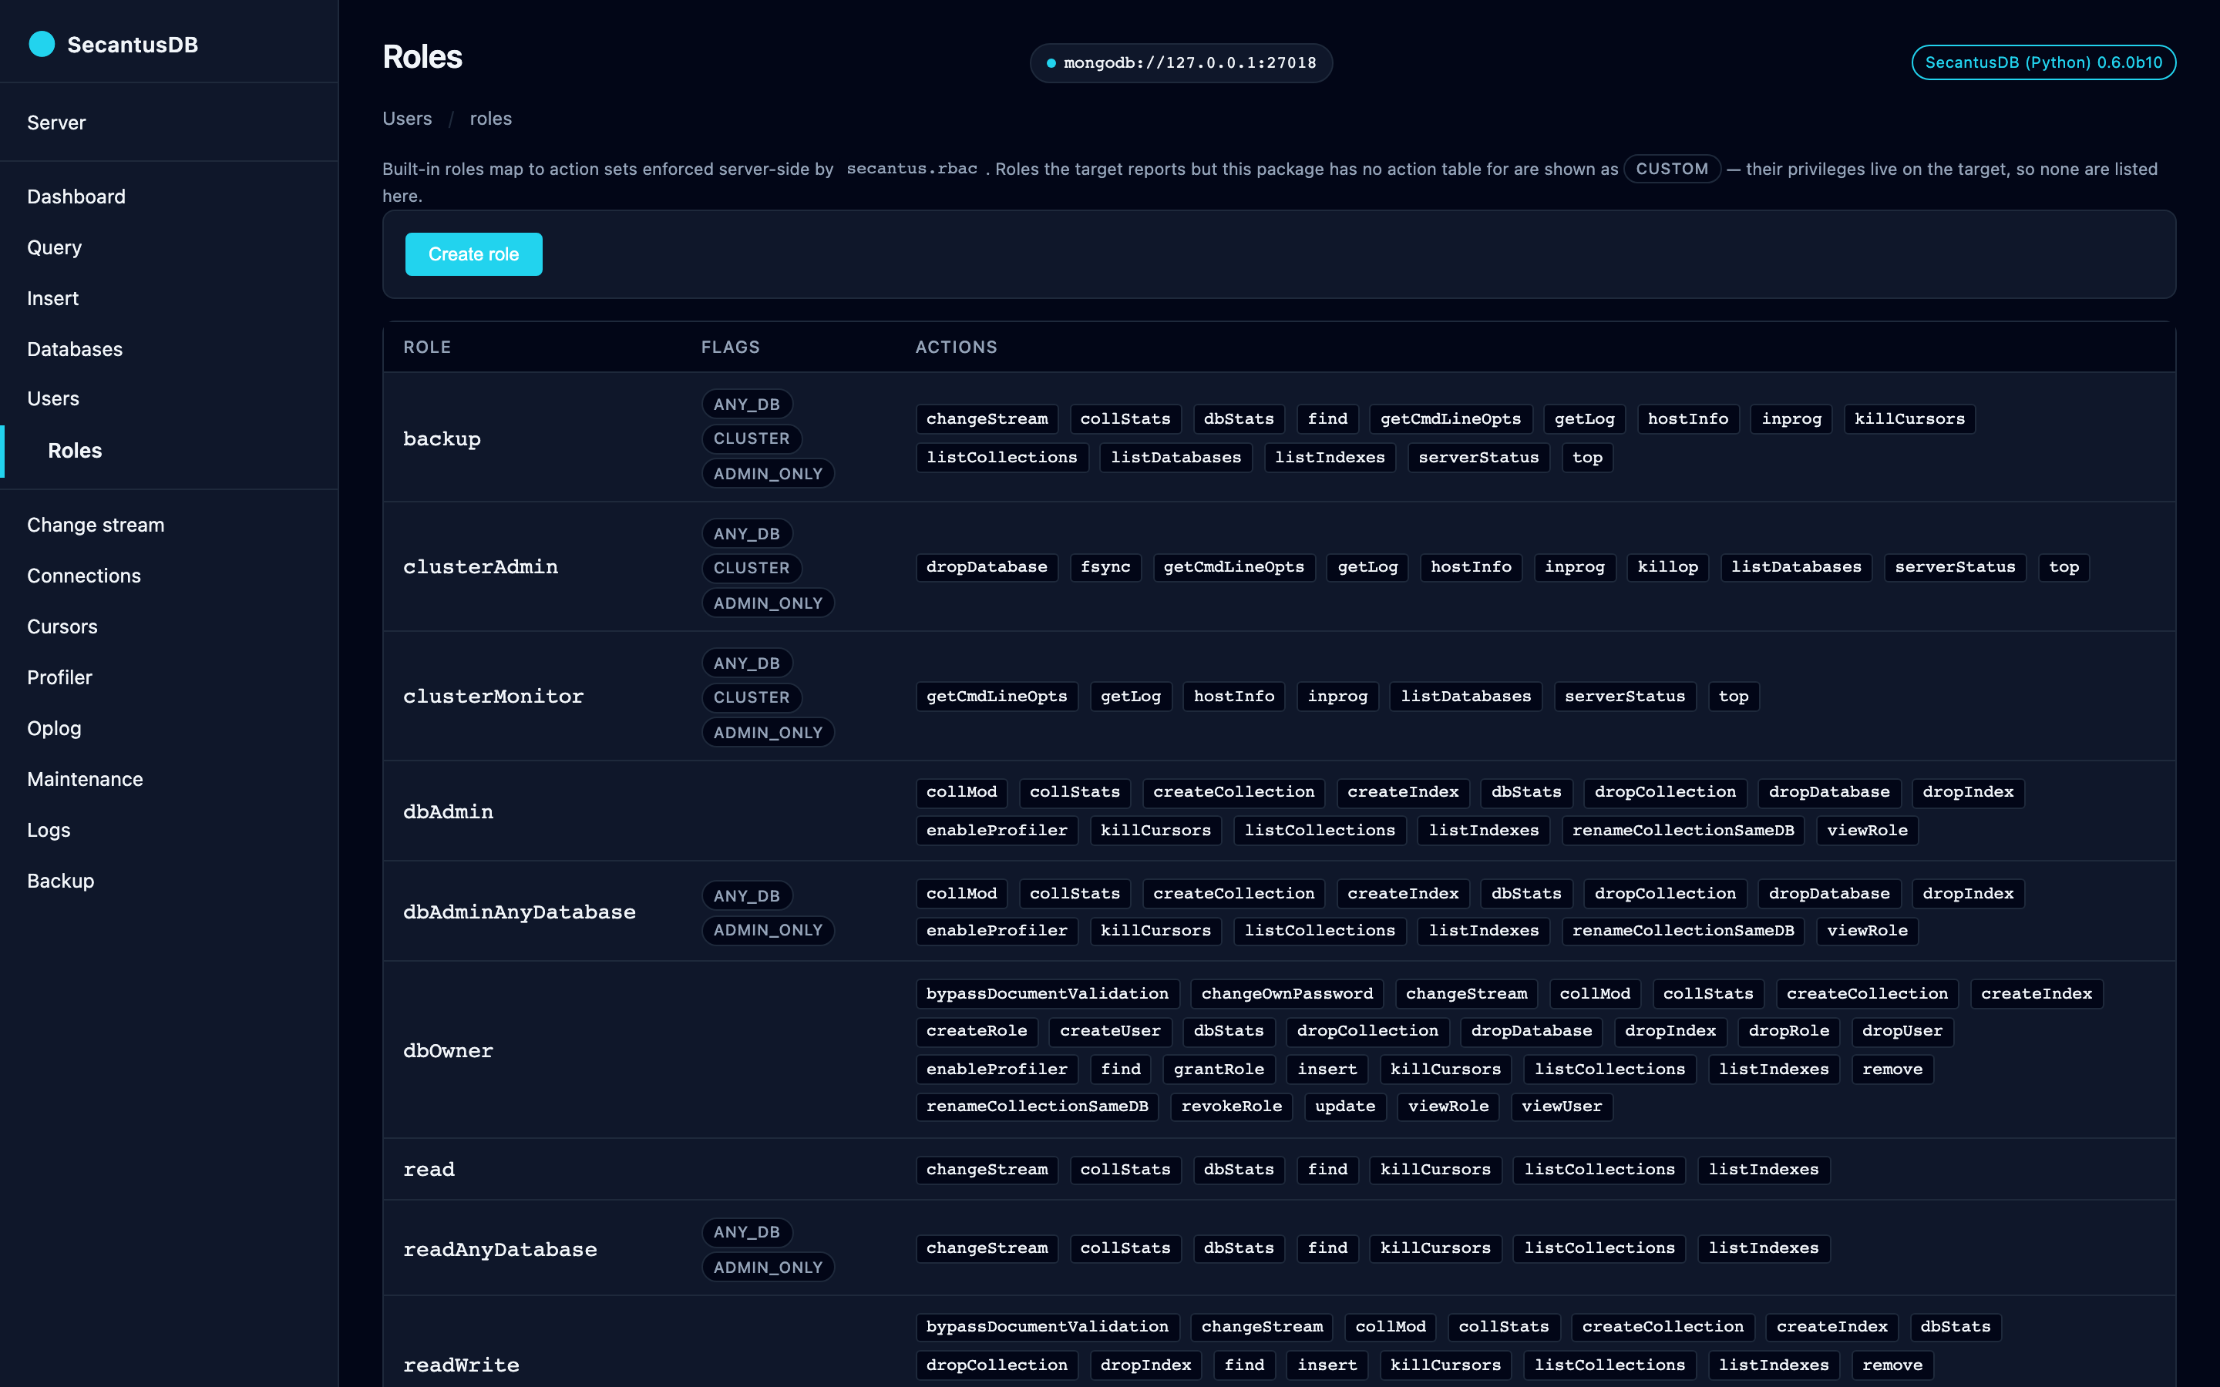
Task: Click find action in read row
Action: pyautogui.click(x=1327, y=1170)
